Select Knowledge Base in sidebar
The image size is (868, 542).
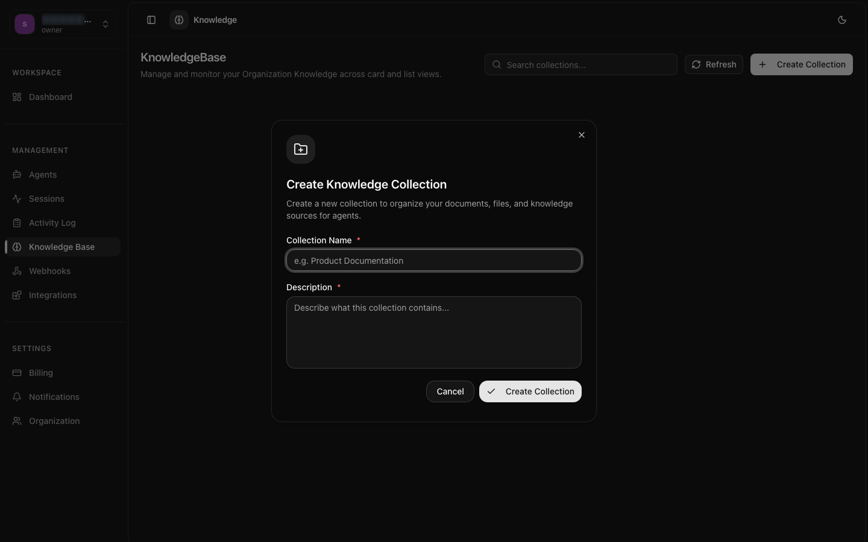click(63, 247)
